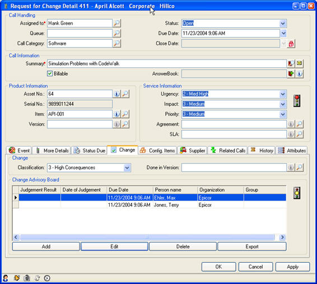
Task: Show info for Item API-001
Action: click(116, 114)
